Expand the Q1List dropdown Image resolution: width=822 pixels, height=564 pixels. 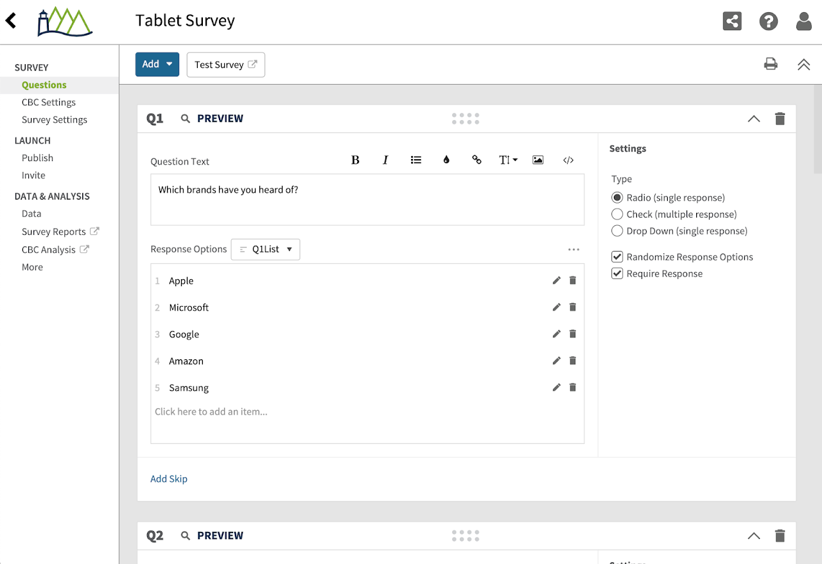265,249
